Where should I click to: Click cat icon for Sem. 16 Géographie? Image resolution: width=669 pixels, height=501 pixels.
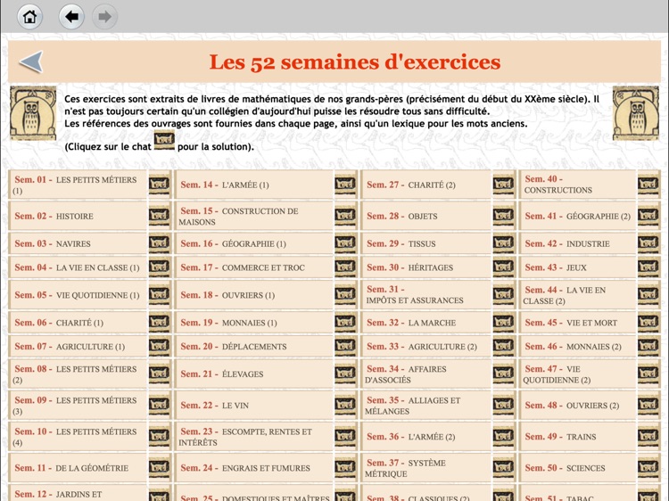pyautogui.click(x=345, y=243)
